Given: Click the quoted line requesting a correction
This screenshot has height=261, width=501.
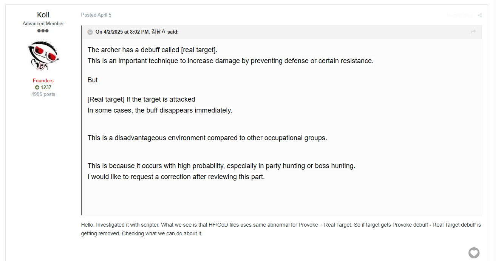Looking at the screenshot, I should [x=176, y=177].
